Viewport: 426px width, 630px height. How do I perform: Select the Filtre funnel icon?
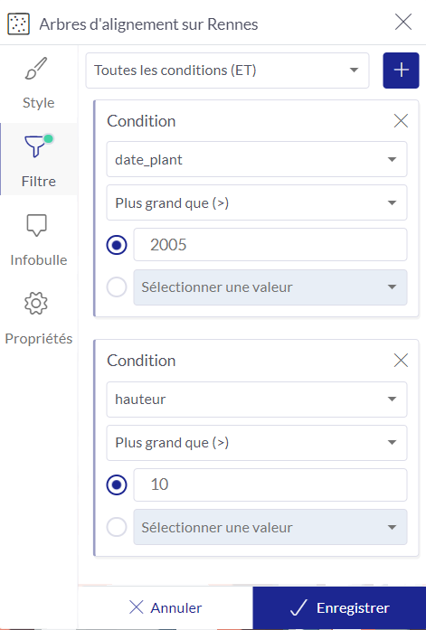[38, 146]
